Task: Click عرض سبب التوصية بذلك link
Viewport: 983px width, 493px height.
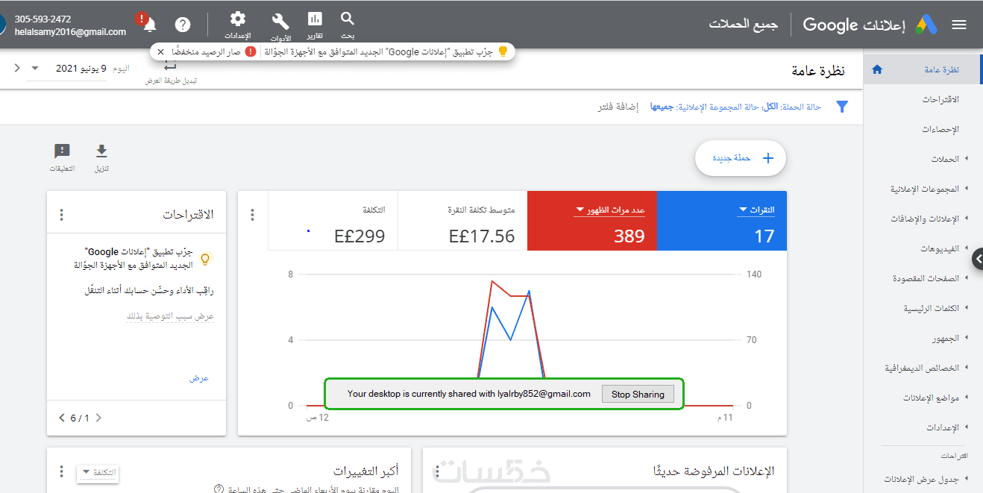Action: pos(170,316)
